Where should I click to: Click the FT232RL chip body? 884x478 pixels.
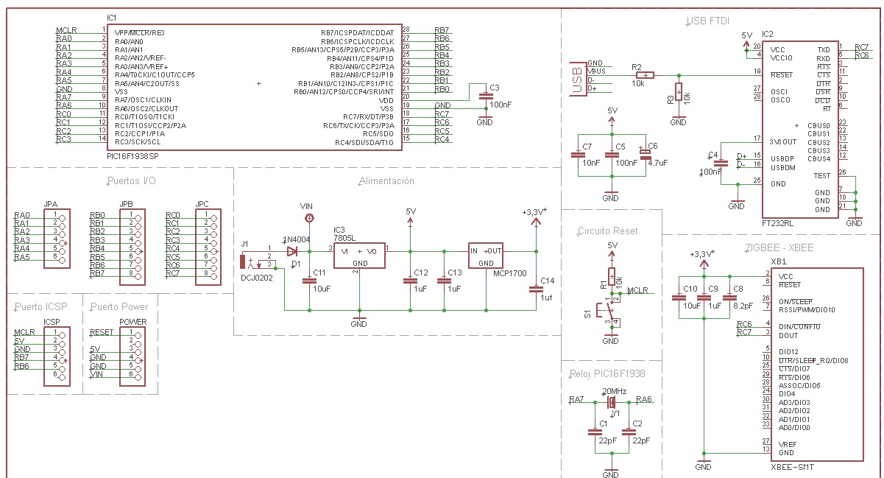800,129
